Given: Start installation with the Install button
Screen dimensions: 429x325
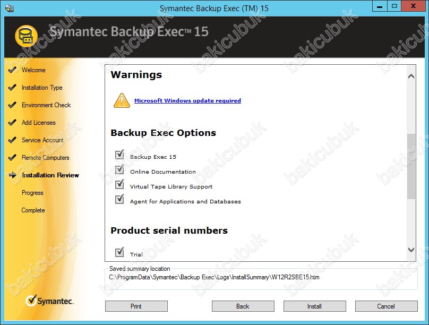Looking at the screenshot, I should coord(315,306).
